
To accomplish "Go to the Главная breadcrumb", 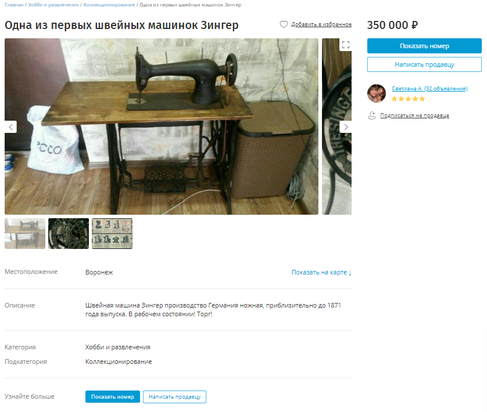I will click(x=14, y=5).
